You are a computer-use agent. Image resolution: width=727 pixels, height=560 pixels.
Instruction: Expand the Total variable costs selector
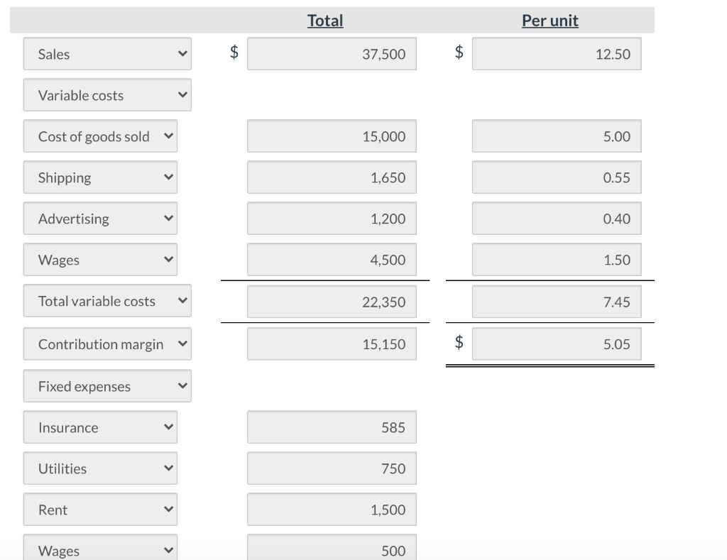click(x=106, y=300)
